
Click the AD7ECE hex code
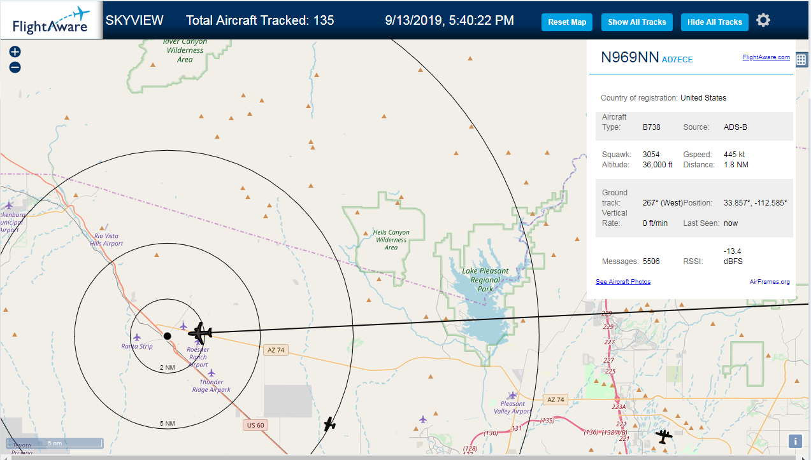677,60
